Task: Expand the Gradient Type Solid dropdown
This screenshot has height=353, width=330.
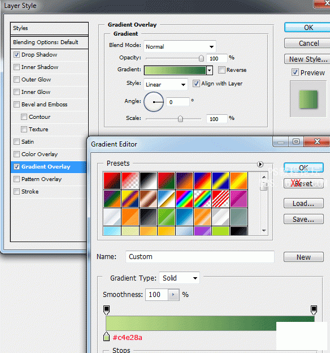Action: point(179,278)
